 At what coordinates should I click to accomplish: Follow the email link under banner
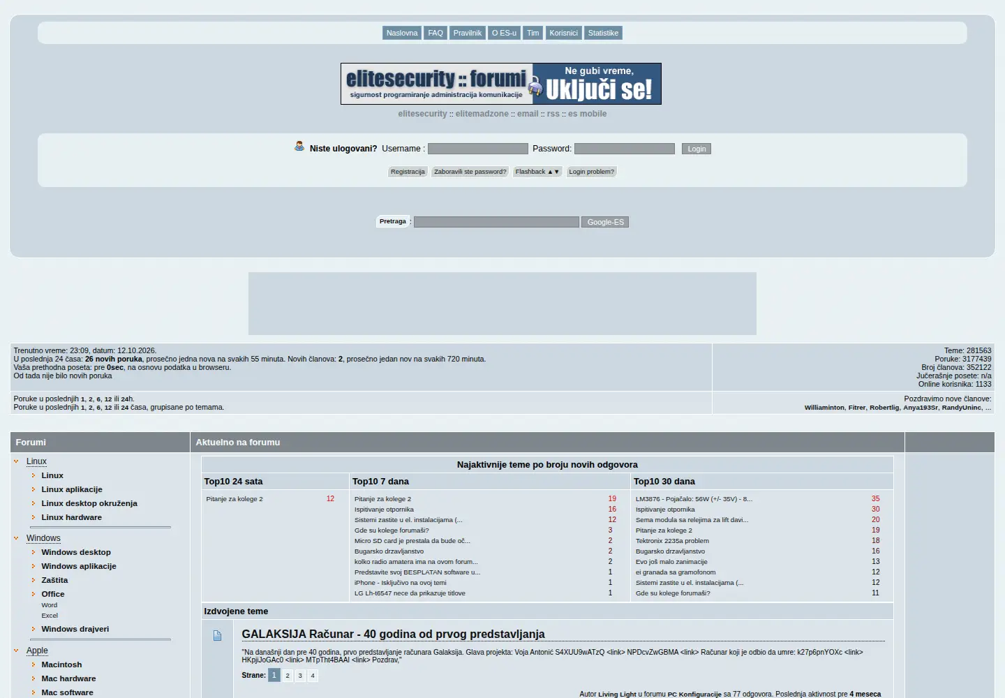(x=528, y=114)
